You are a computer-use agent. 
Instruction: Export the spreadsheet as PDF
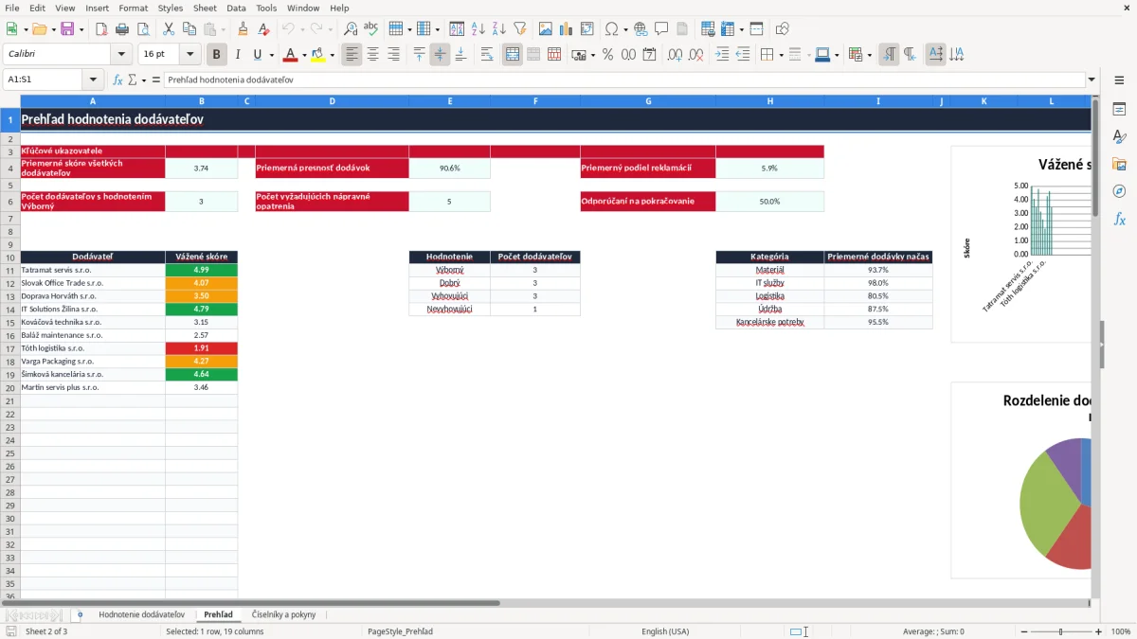pos(101,29)
